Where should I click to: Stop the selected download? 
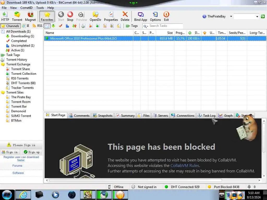(x=70, y=16)
